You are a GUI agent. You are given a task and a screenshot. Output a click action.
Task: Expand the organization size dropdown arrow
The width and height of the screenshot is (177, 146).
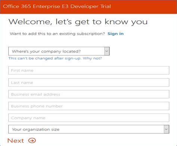166,129
